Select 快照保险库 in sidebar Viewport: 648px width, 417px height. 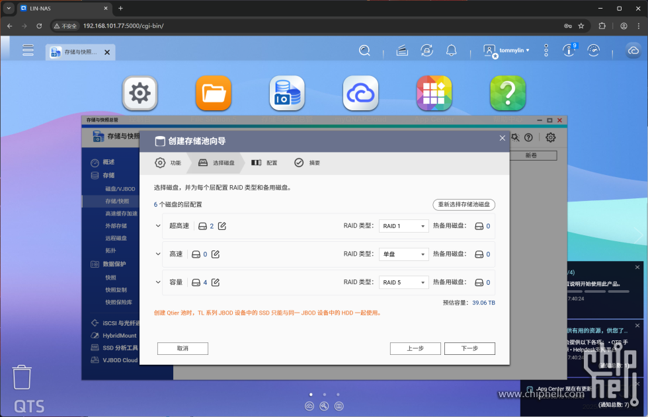[118, 302]
